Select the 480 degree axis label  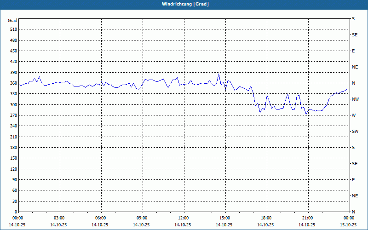click(14, 40)
